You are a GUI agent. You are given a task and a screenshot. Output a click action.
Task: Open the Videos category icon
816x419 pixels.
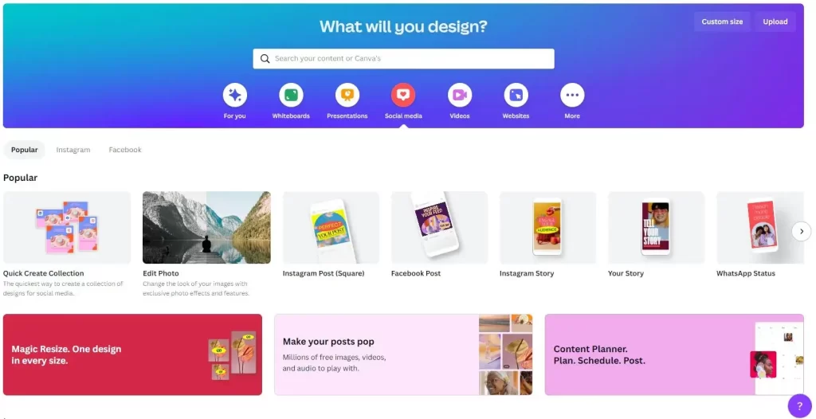(460, 95)
